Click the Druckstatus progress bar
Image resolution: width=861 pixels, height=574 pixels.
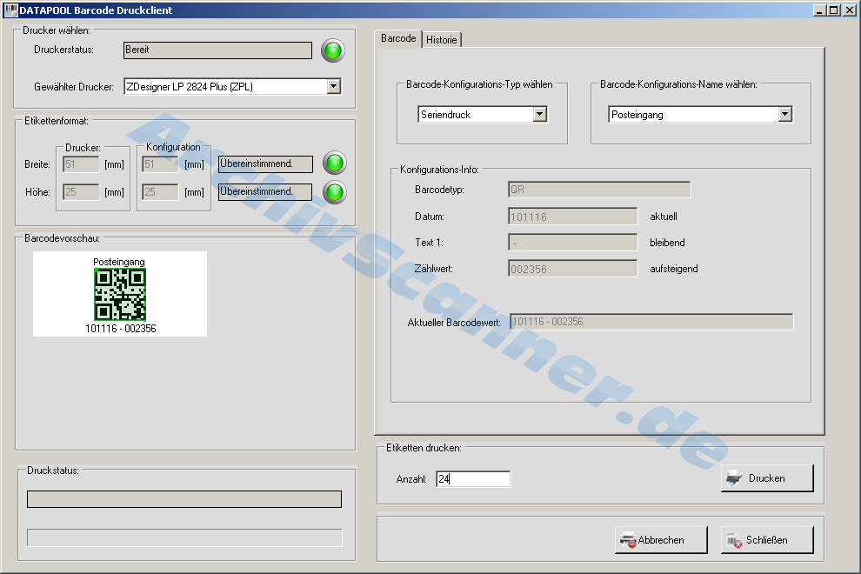point(184,499)
